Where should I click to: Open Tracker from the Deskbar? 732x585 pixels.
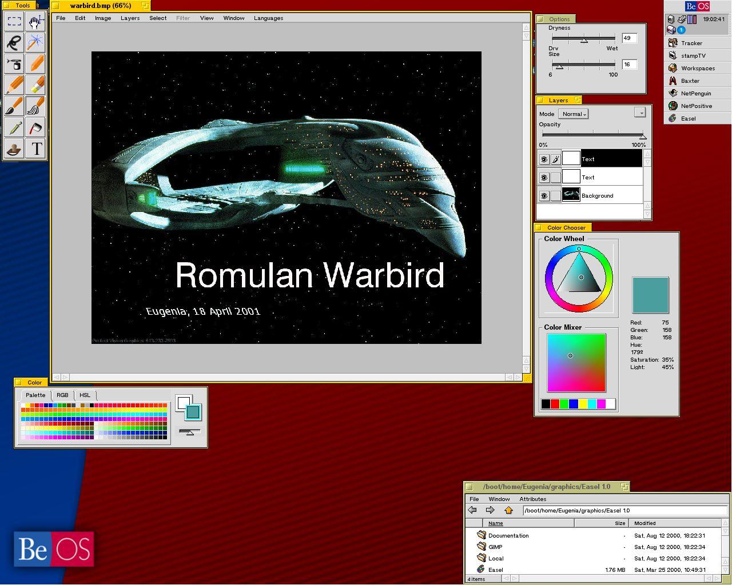tap(698, 43)
